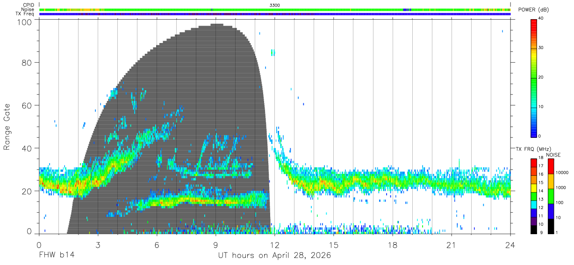574x265 pixels.
Task: Click the green and orange noise strip above the plot
Action: pos(275,9)
